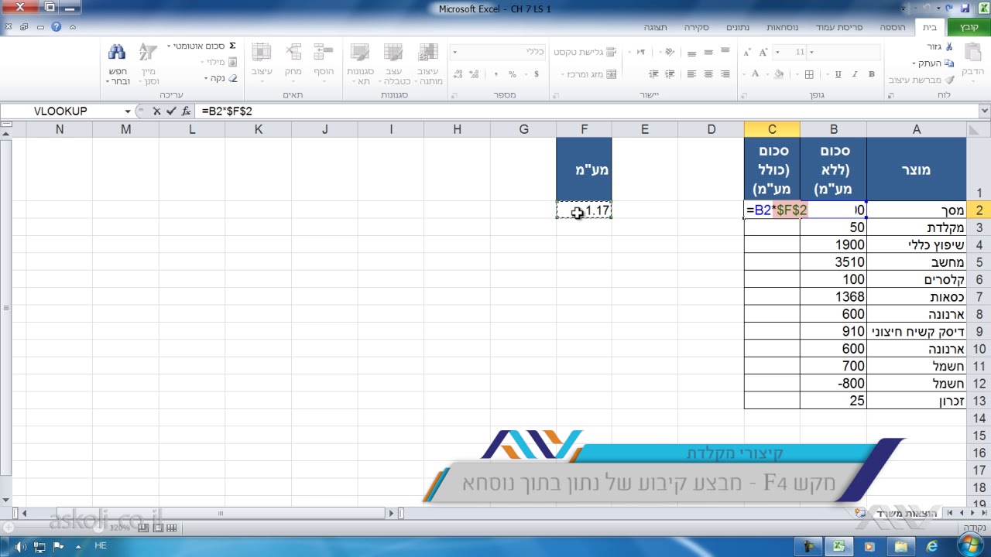Toggle Wrap Text (גלישת טקסט)

(584, 52)
